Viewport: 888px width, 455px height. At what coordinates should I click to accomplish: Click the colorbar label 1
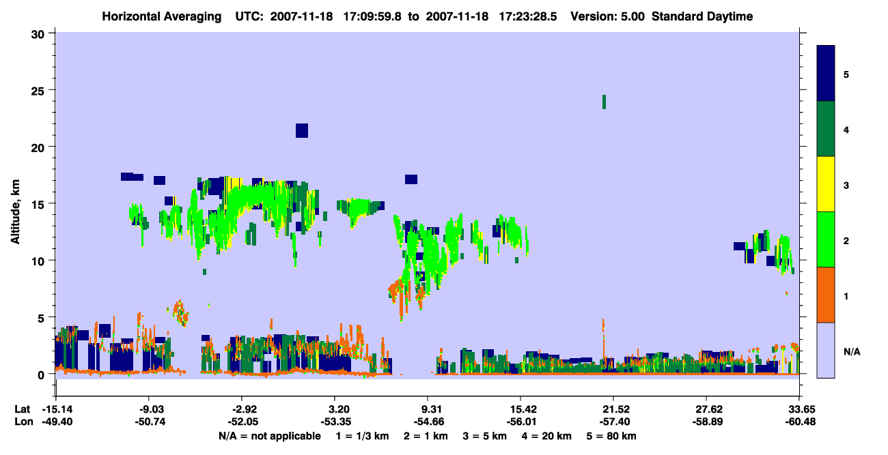click(x=846, y=295)
